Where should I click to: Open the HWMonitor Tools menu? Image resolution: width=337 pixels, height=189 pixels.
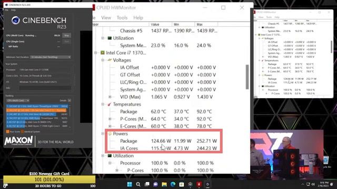122,18
